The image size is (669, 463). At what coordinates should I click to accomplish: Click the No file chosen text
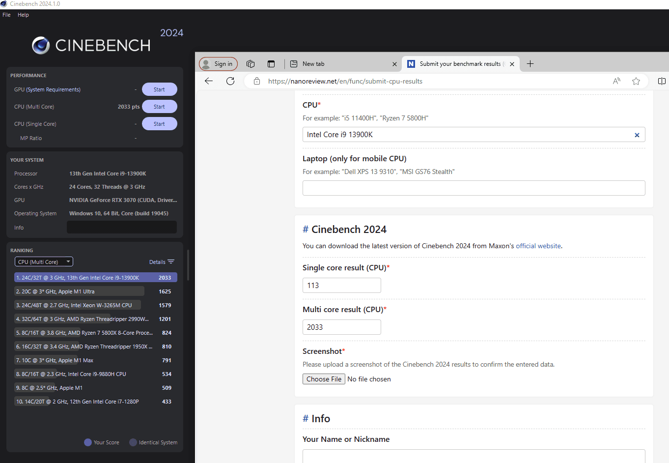pyautogui.click(x=369, y=379)
